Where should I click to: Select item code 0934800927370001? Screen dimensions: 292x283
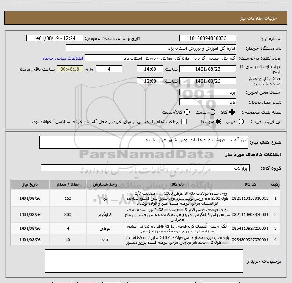[x=250, y=240]
